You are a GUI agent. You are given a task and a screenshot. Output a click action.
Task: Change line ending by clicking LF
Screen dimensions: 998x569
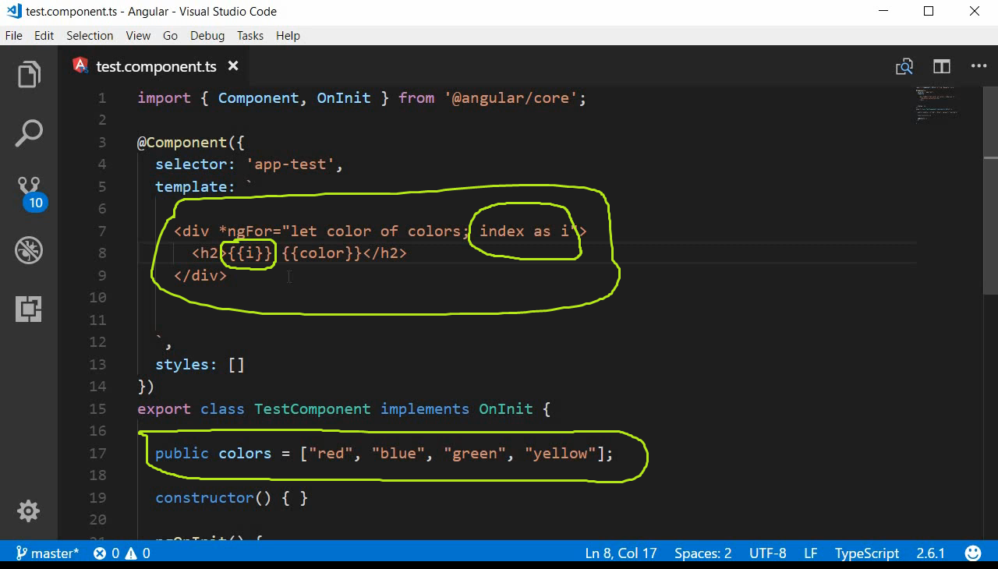click(x=810, y=553)
